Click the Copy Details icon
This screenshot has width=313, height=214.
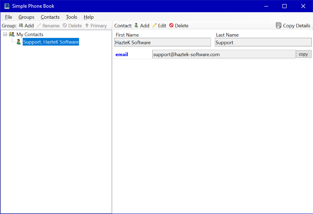(278, 26)
